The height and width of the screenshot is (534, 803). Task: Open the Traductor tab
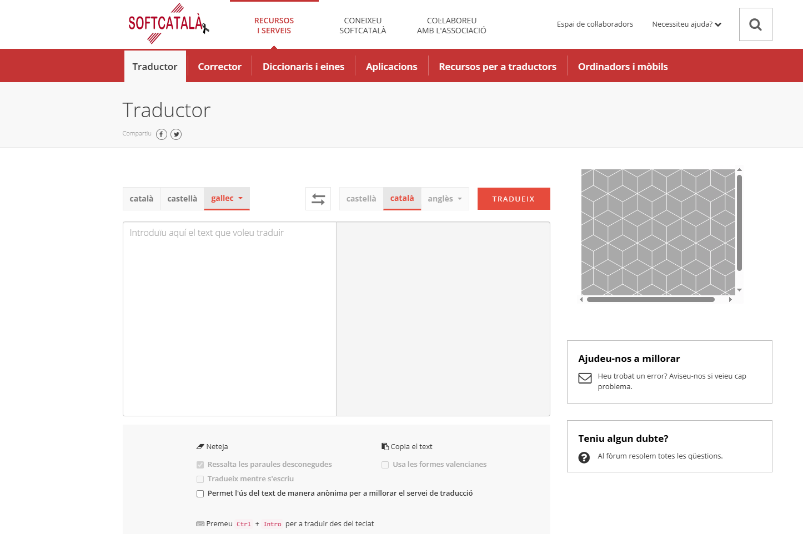coord(155,67)
